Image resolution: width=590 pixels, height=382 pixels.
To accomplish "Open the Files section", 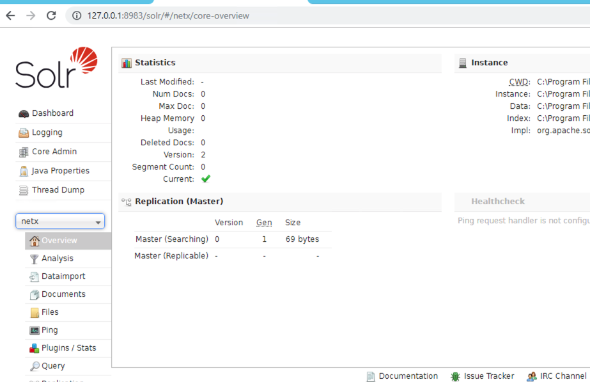I will 50,312.
